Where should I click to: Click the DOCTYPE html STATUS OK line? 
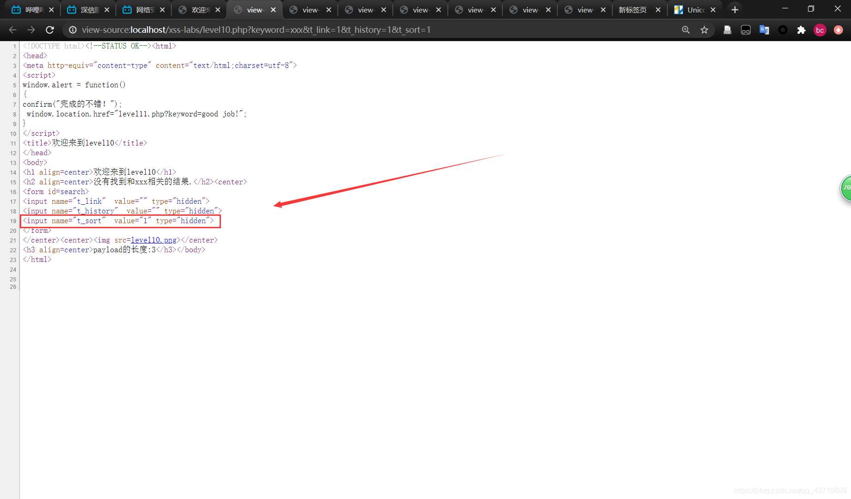(x=99, y=46)
